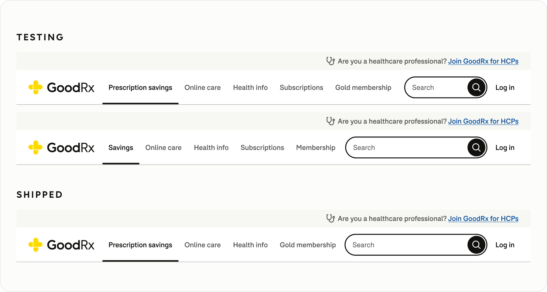Click the TESTING section heading
This screenshot has width=547, height=292.
click(x=40, y=37)
